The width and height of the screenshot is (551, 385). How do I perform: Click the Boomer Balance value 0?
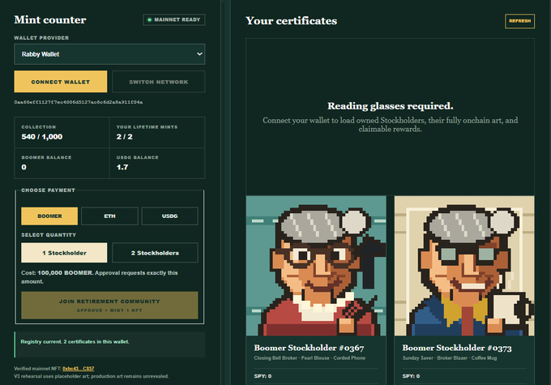[x=23, y=167]
